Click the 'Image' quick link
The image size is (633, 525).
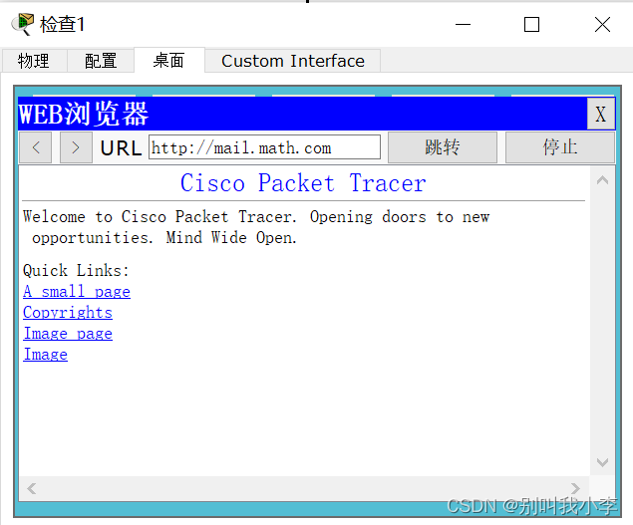pyautogui.click(x=45, y=355)
